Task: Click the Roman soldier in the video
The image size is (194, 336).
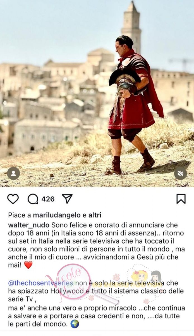Action: [x=134, y=106]
